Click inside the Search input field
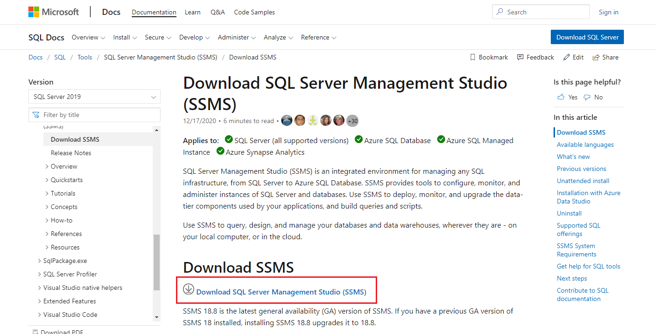This screenshot has width=656, height=334. coord(540,12)
